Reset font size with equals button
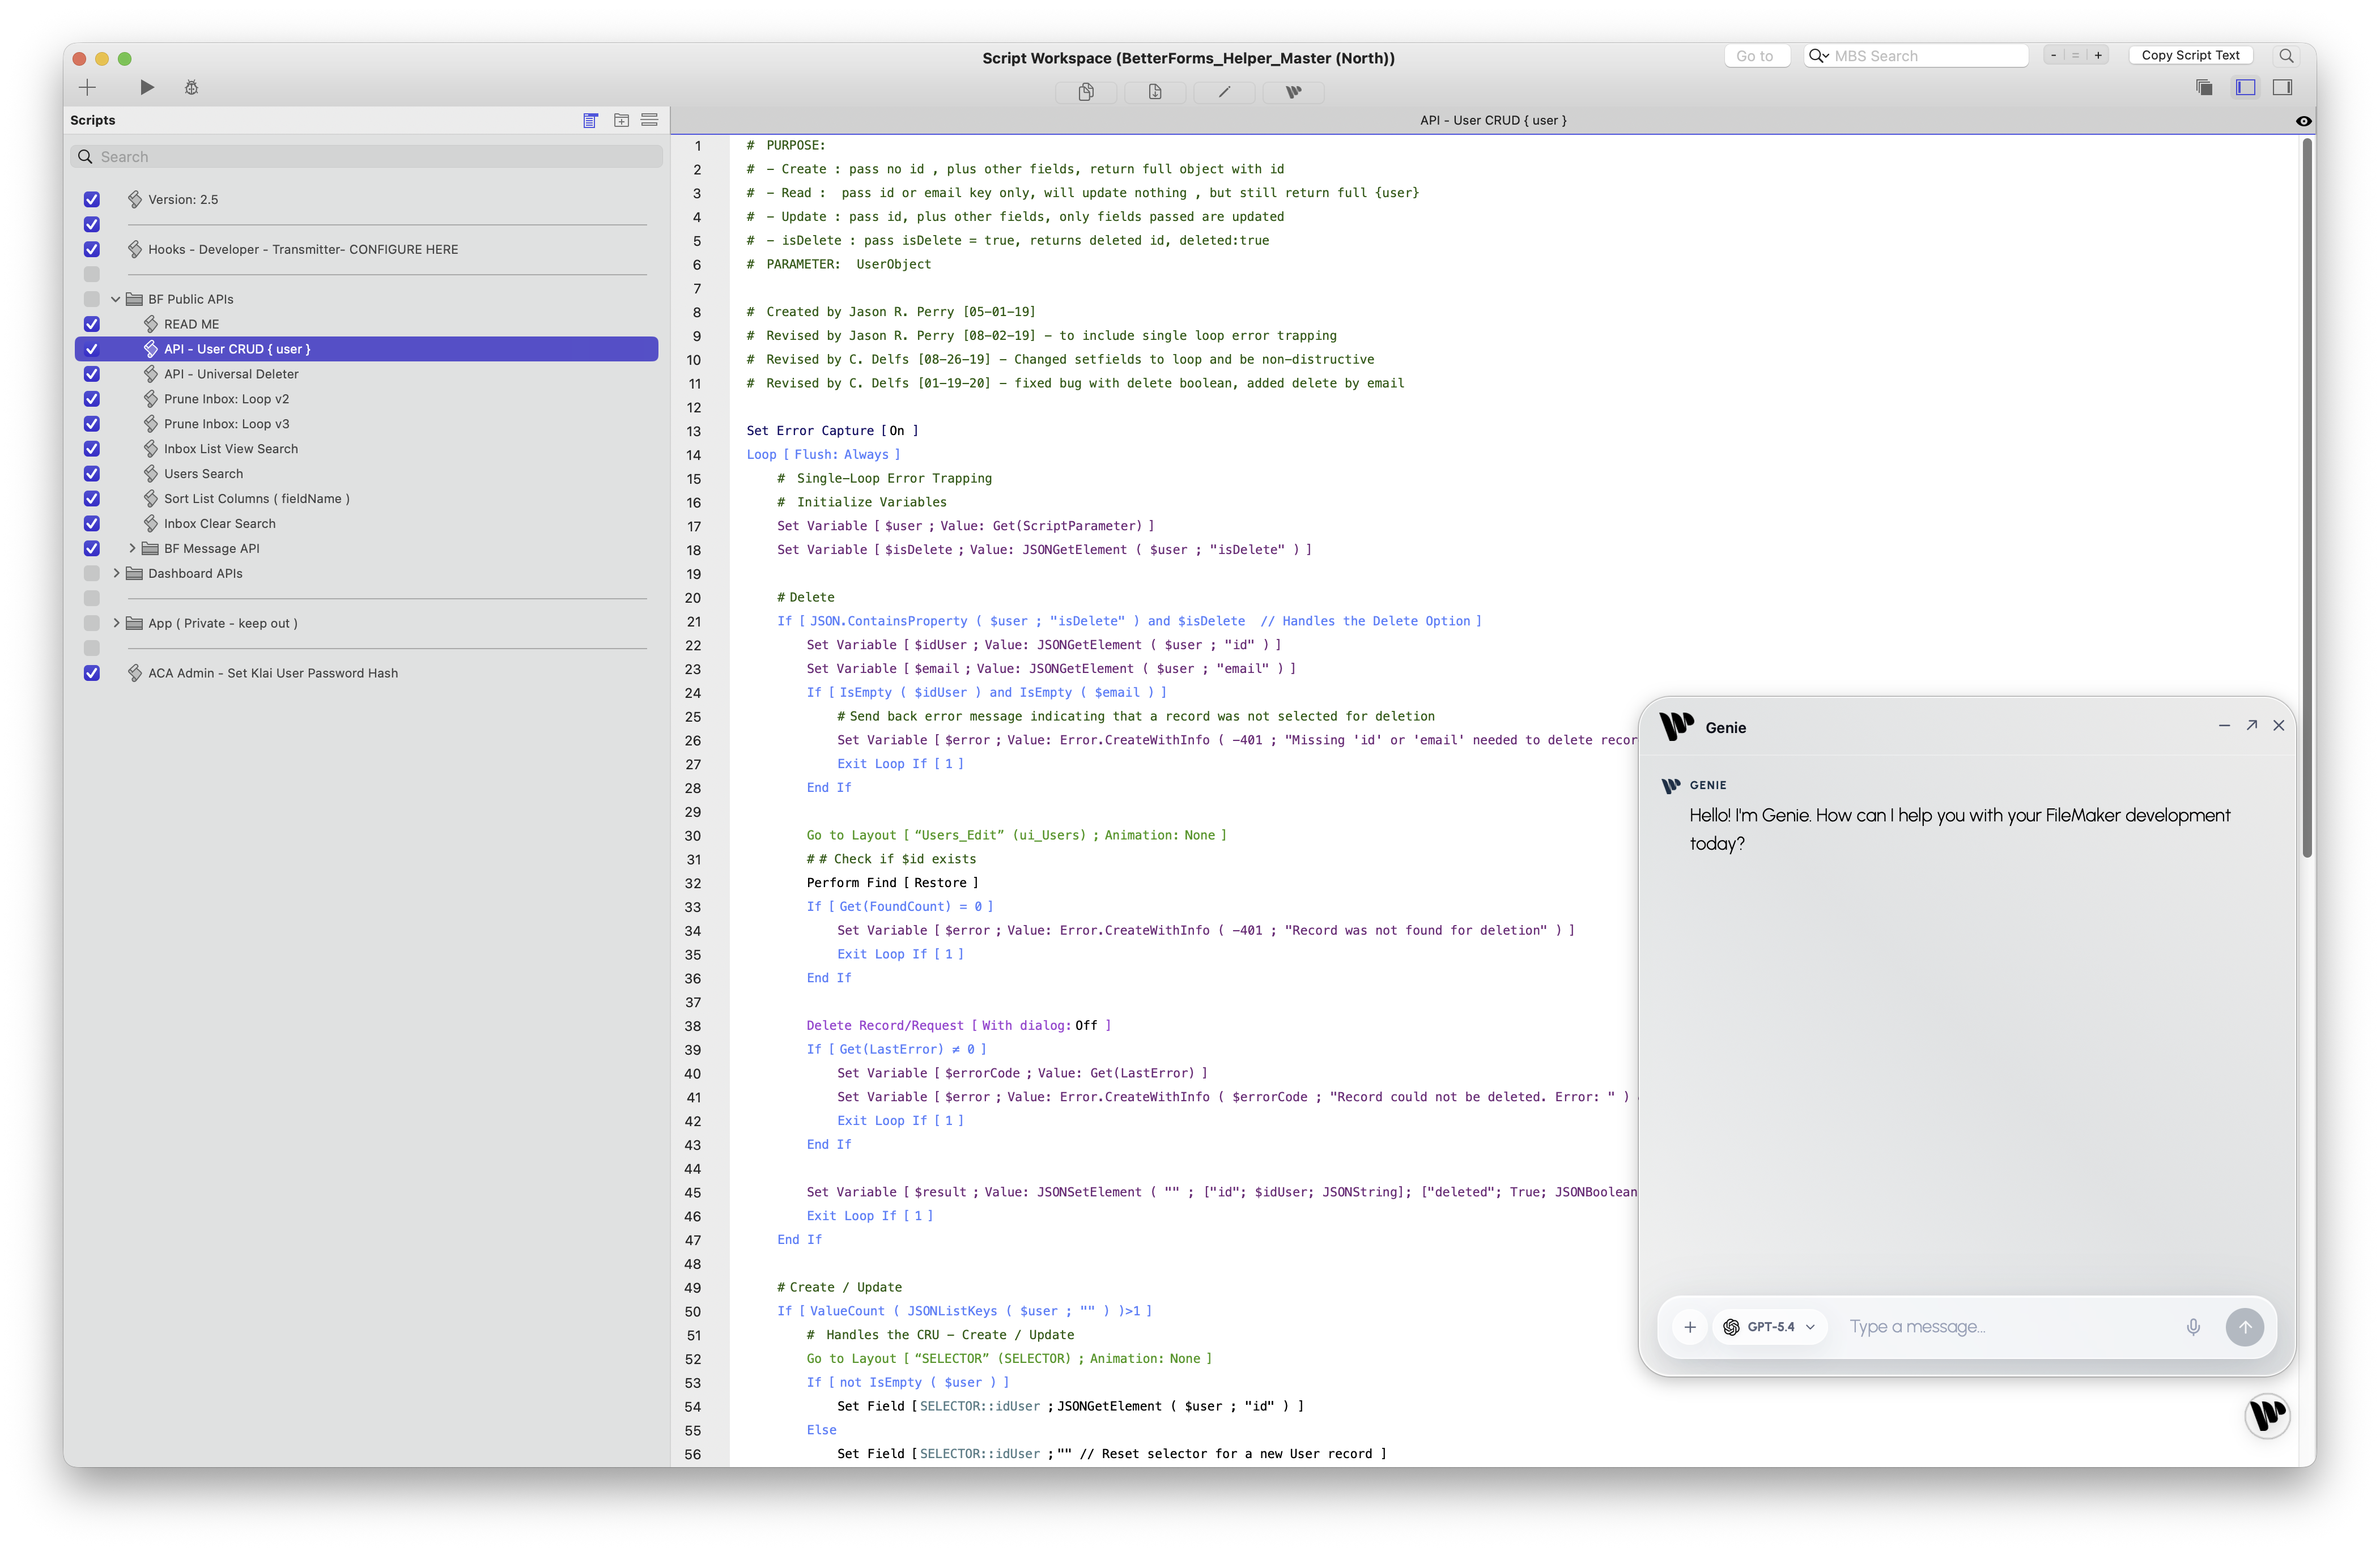2380x1551 pixels. pos(2075,56)
